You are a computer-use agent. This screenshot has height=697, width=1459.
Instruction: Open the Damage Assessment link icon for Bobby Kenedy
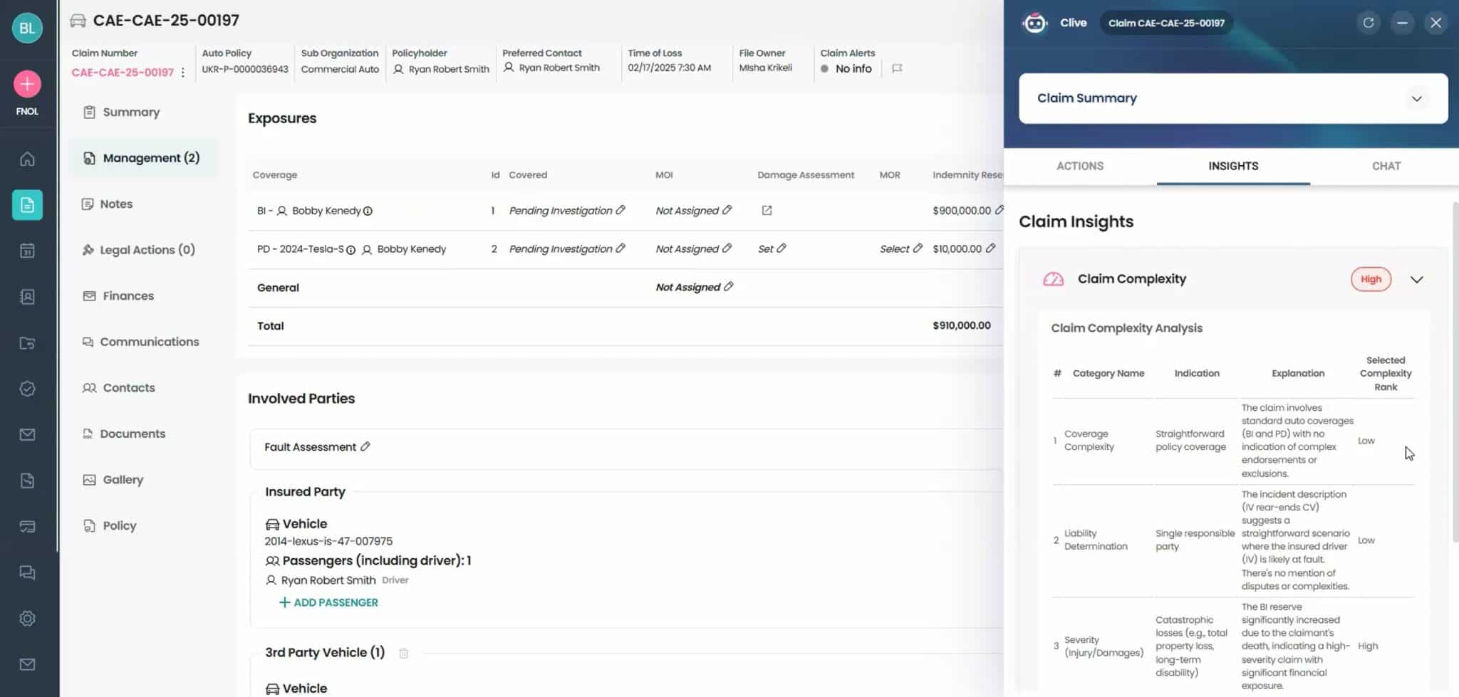click(767, 210)
